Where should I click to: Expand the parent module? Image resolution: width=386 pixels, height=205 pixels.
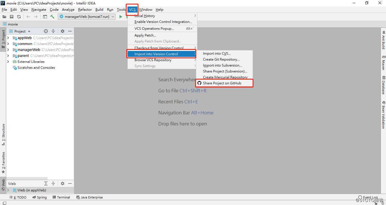[x=8, y=55]
